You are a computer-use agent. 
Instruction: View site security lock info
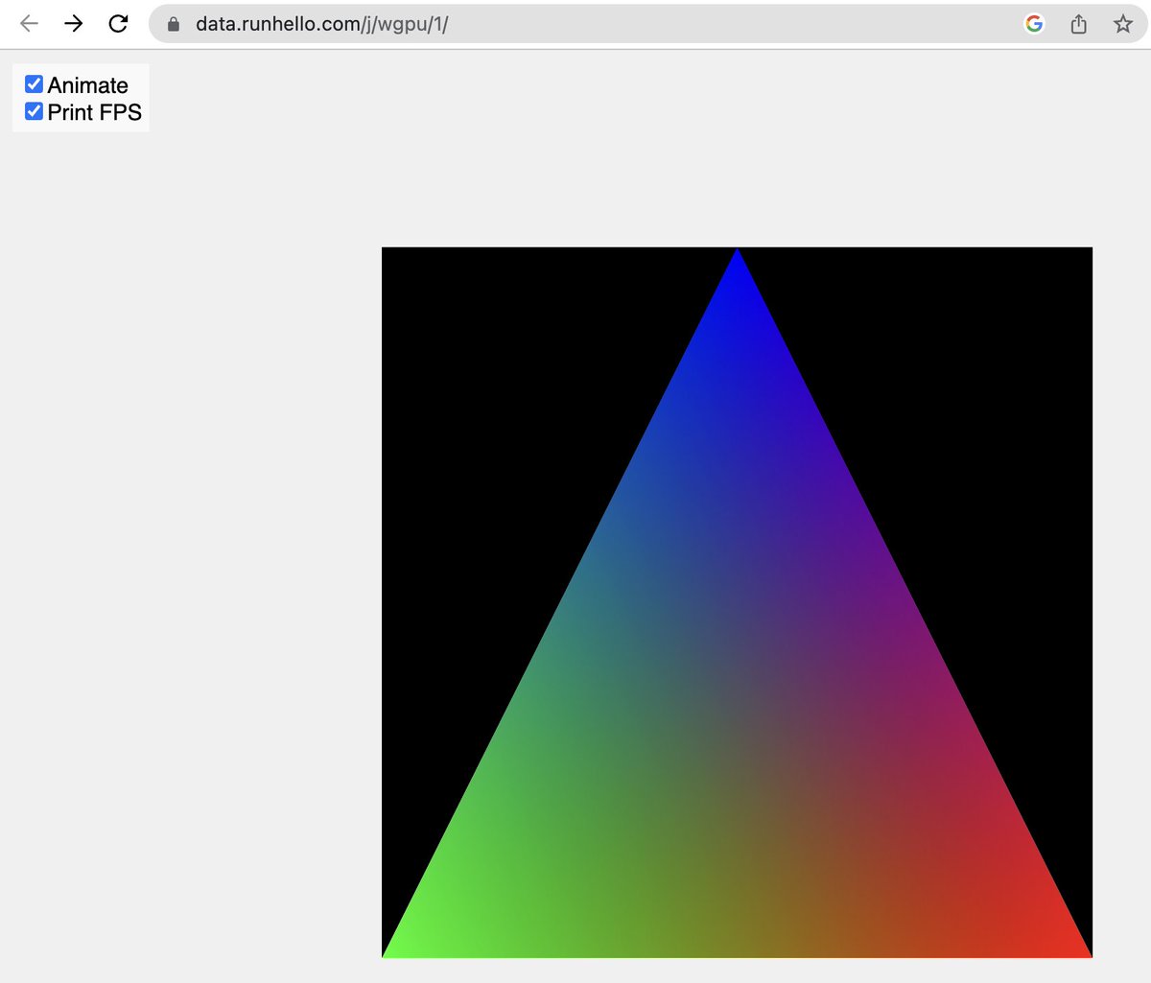174,24
